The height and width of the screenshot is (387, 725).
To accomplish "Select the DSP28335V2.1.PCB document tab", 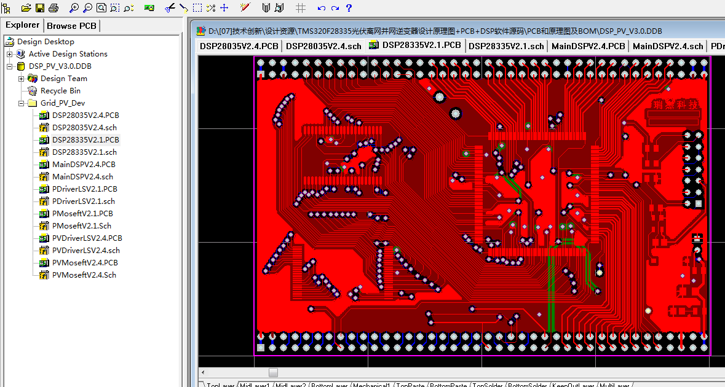I will (415, 45).
